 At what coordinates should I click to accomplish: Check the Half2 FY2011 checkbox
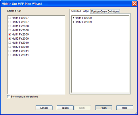(x=10, y=55)
